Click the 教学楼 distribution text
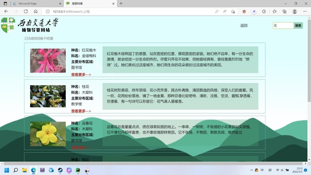This screenshot has height=175, width=311. click(x=76, y=104)
